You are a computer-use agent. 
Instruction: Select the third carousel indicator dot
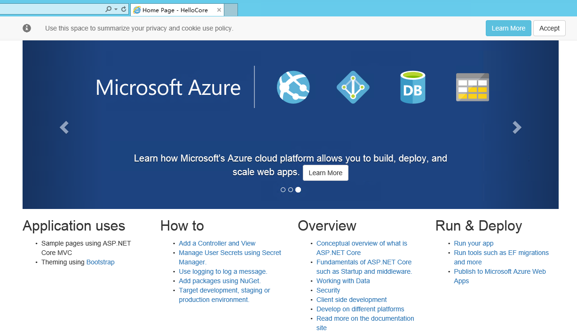point(298,190)
